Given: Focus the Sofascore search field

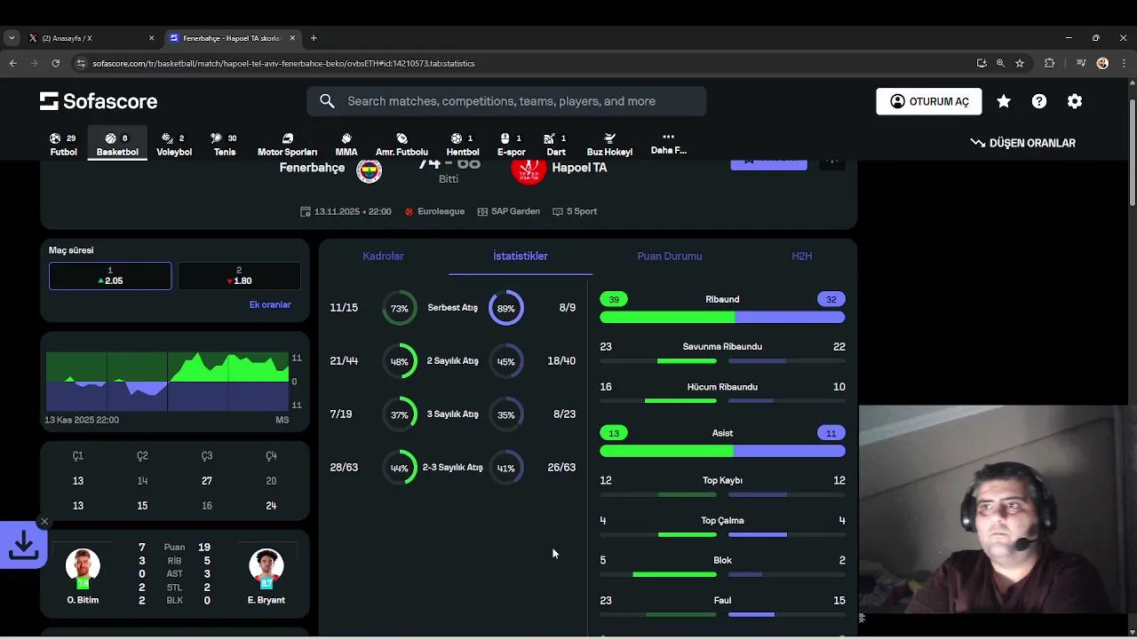Looking at the screenshot, I should [x=506, y=101].
